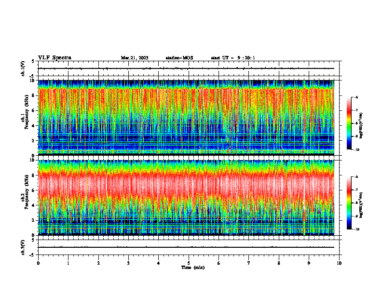This screenshot has height=295, width=382.
Task: Click time axis tick label "8"
Action: (x=279, y=263)
